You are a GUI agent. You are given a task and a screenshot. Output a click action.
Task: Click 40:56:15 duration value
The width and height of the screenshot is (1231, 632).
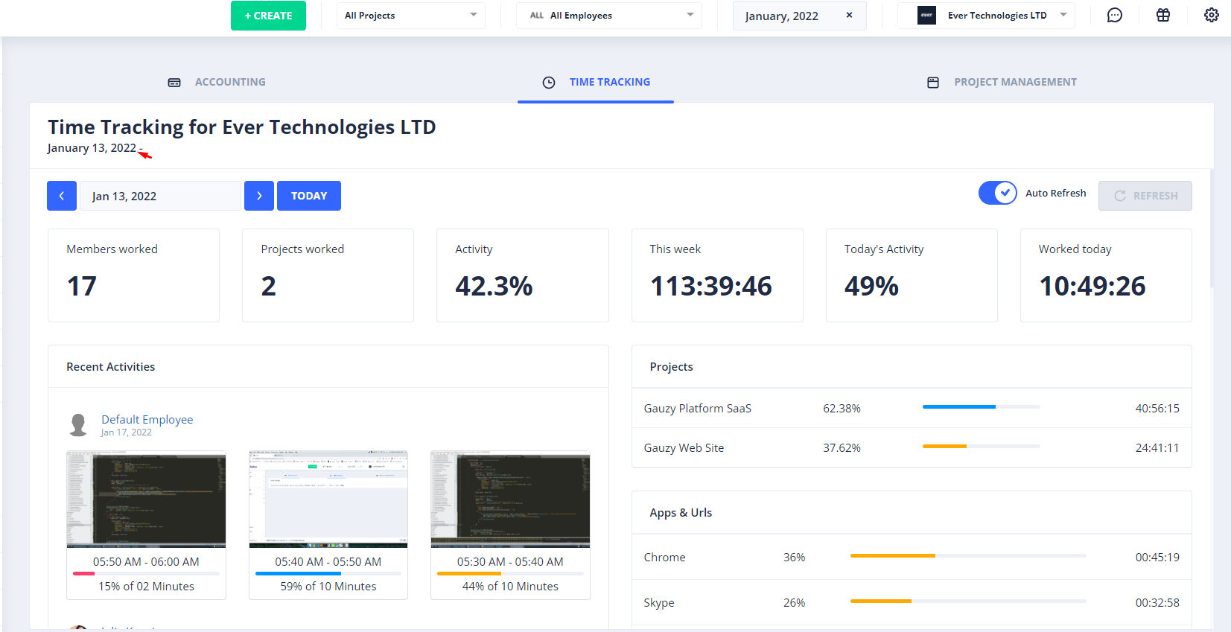click(1157, 408)
